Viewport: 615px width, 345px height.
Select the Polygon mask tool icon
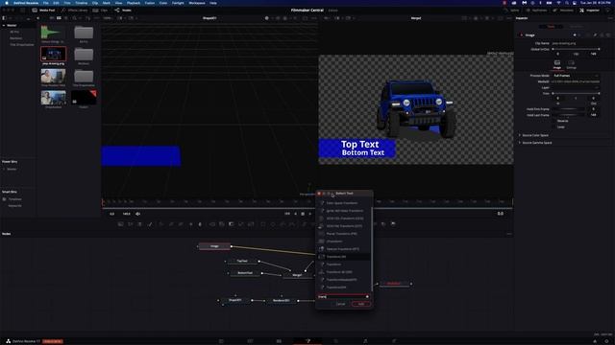[x=283, y=224]
